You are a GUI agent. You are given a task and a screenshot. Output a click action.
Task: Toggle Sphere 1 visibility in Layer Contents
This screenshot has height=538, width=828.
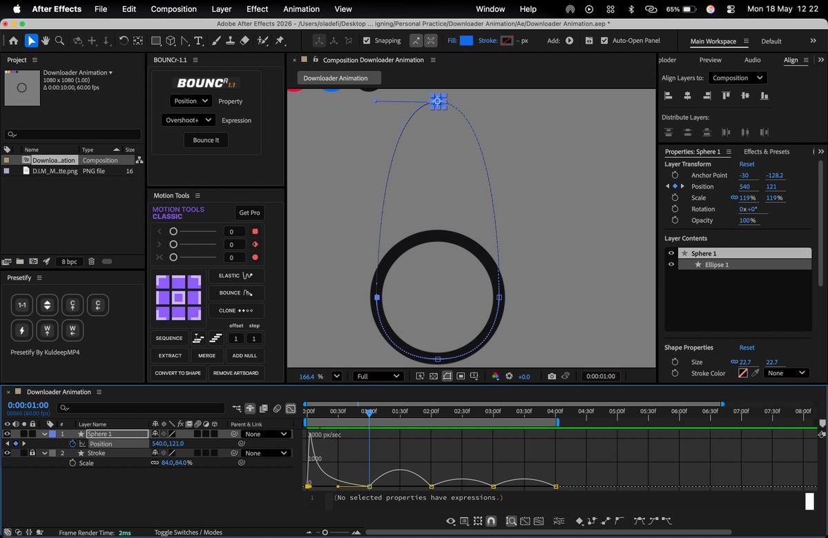[x=671, y=253]
